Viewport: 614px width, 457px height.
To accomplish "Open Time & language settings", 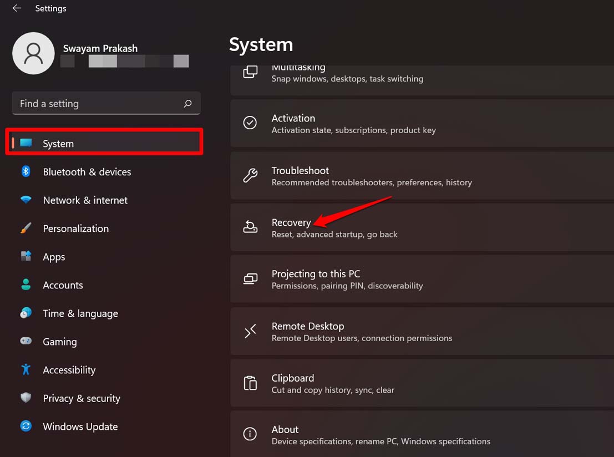I will coord(80,313).
